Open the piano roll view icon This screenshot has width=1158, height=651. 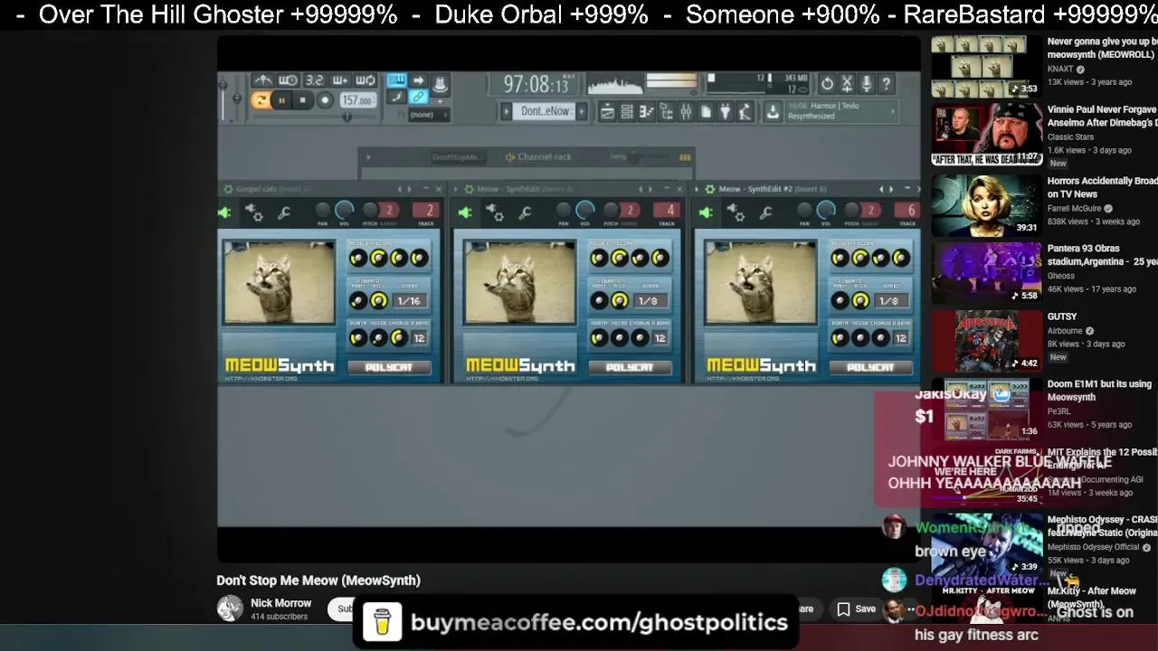click(x=647, y=112)
